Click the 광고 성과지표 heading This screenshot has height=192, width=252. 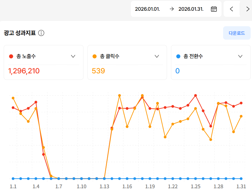click(x=20, y=33)
